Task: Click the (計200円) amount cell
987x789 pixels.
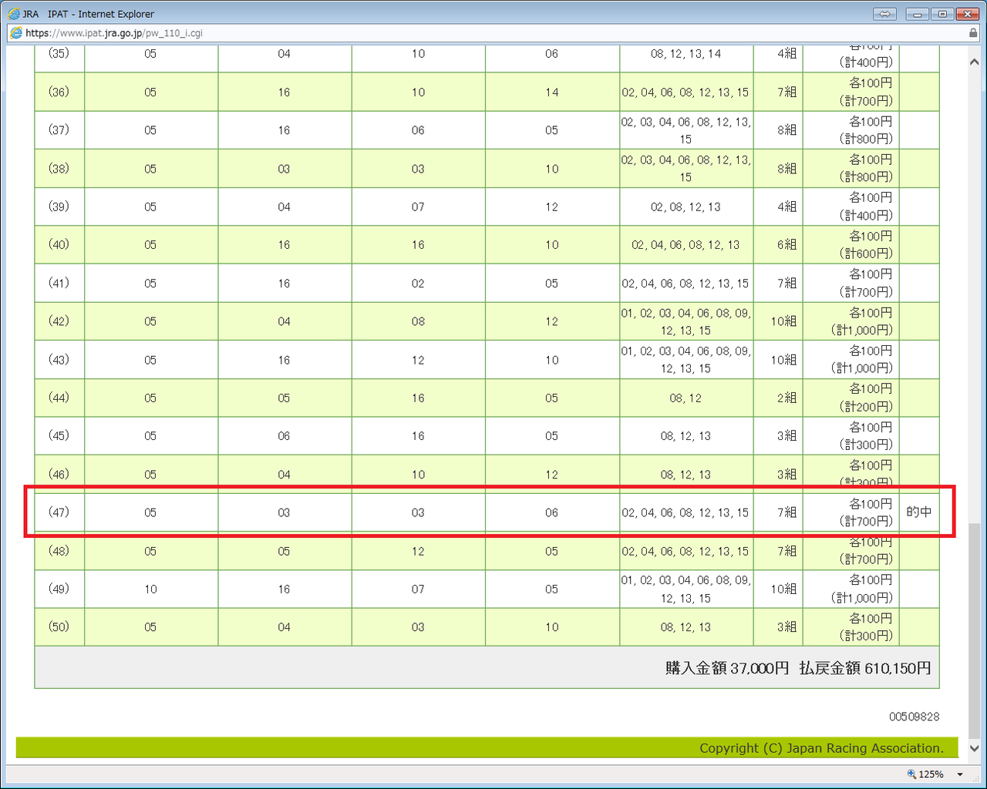Action: pos(866,407)
